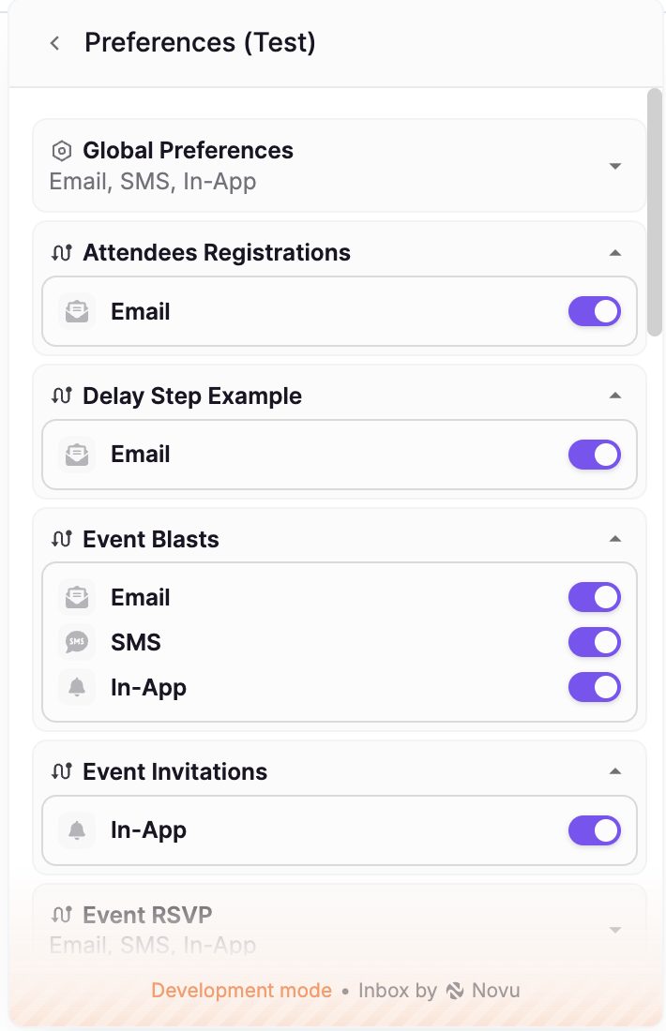Screen dimensions: 666x1031
Task: Collapse the Delay Step Example section
Action: point(615,395)
